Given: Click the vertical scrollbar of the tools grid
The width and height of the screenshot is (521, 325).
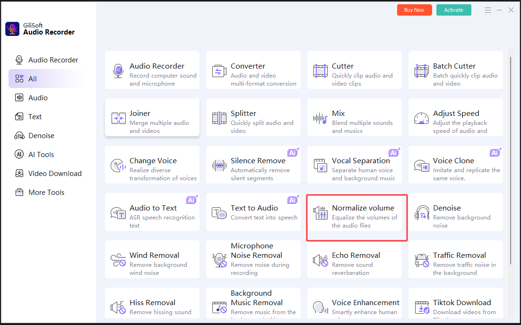Looking at the screenshot, I should click(511, 160).
